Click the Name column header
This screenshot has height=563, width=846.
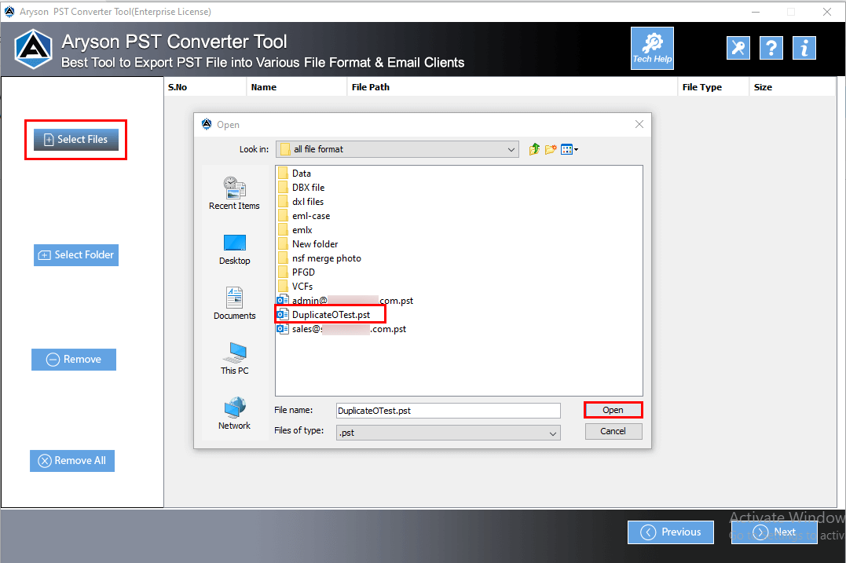tap(297, 87)
